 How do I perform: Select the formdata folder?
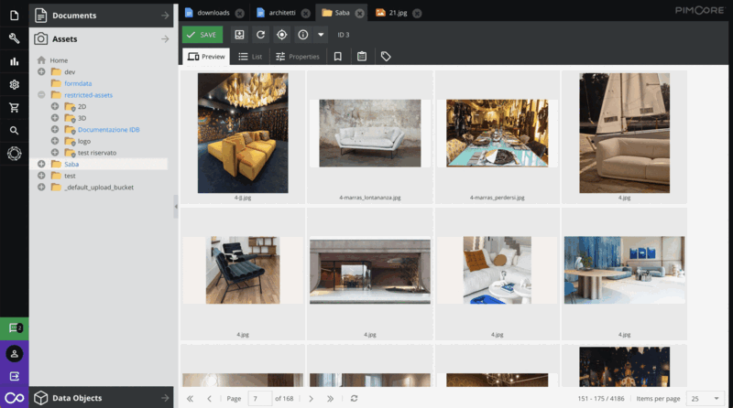78,83
